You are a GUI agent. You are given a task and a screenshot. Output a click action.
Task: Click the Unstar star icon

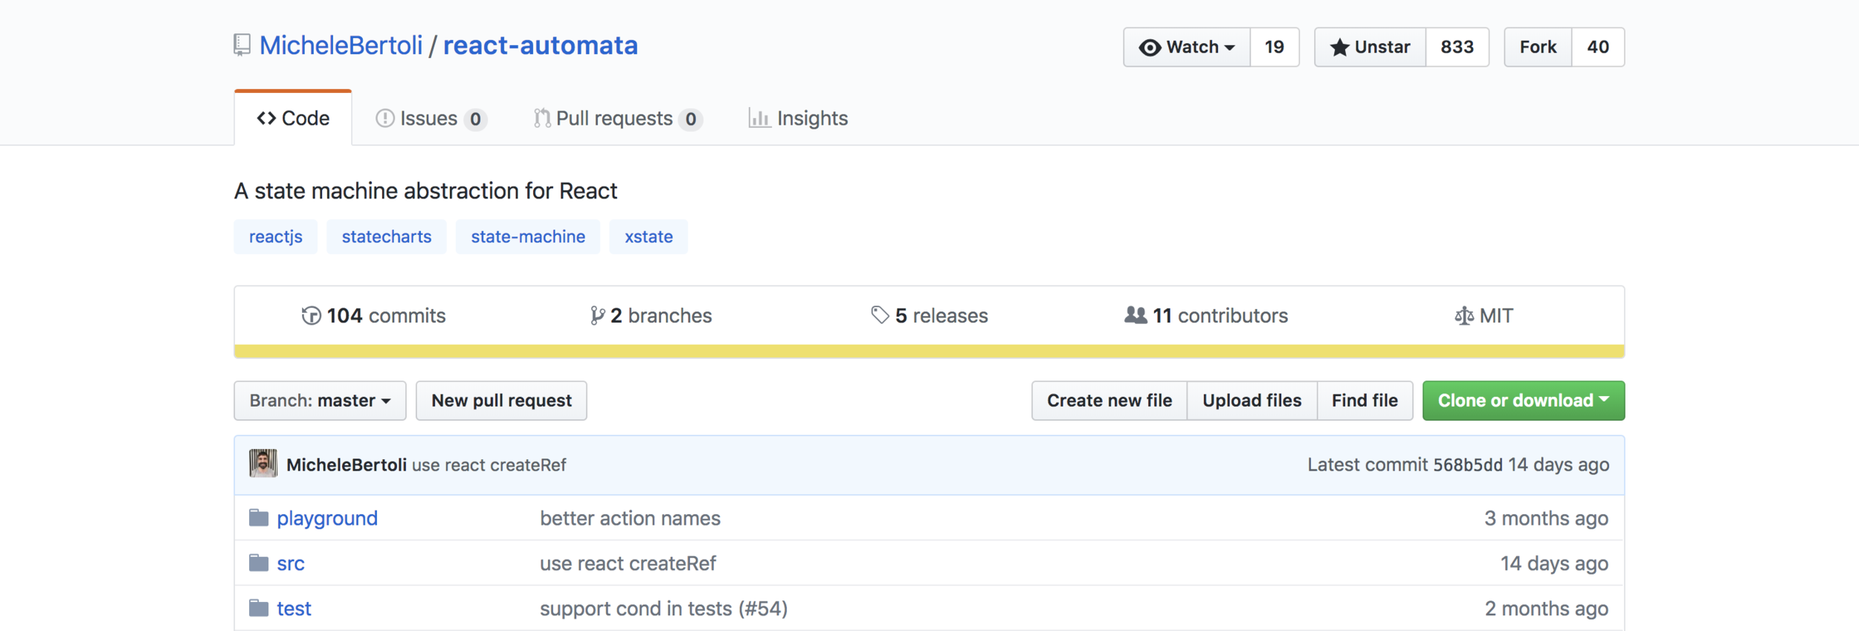point(1339,48)
